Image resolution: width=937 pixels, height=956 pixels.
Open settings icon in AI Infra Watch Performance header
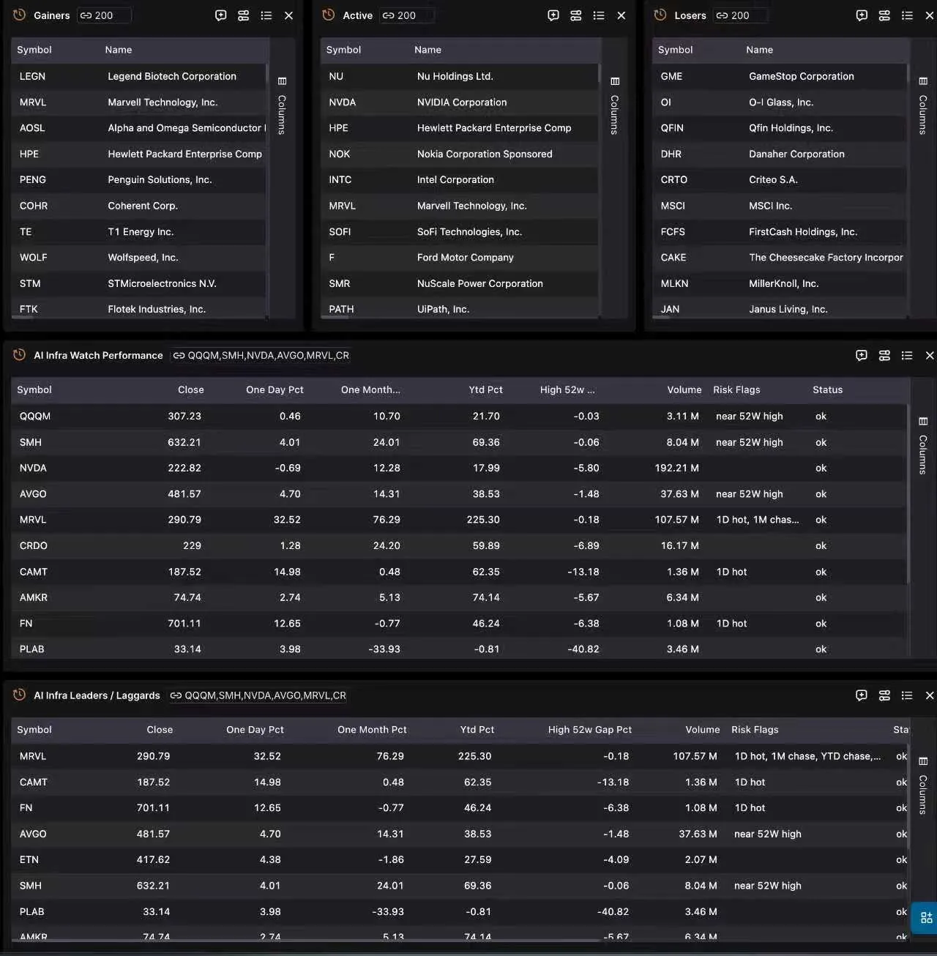coord(884,355)
